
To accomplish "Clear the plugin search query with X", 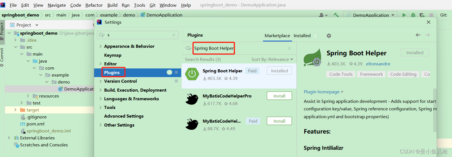I will point(290,48).
